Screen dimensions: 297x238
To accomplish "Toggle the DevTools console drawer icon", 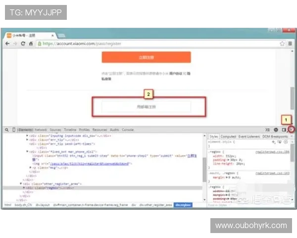I will tap(267, 129).
